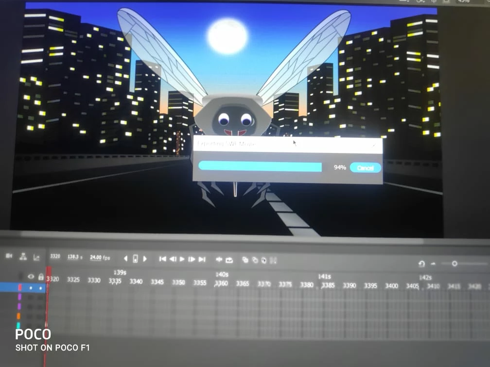The height and width of the screenshot is (367, 490).
Task: Toggle lock dot of the selected layer
Action: tap(41, 288)
